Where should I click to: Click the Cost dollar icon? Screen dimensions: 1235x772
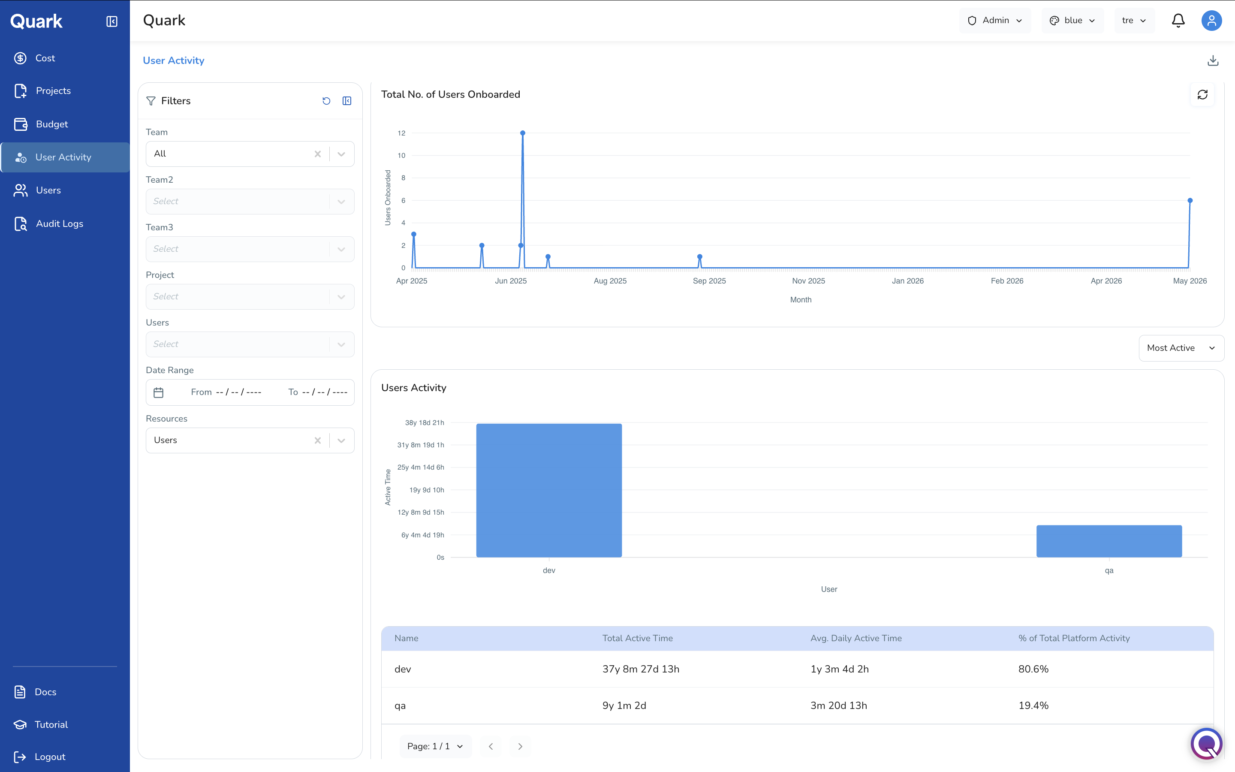21,58
